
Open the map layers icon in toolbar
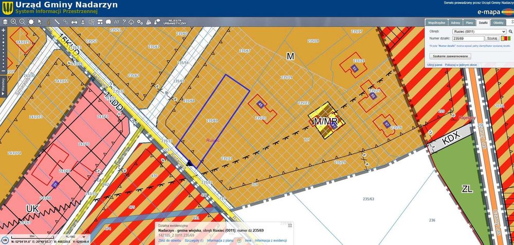tap(5, 22)
